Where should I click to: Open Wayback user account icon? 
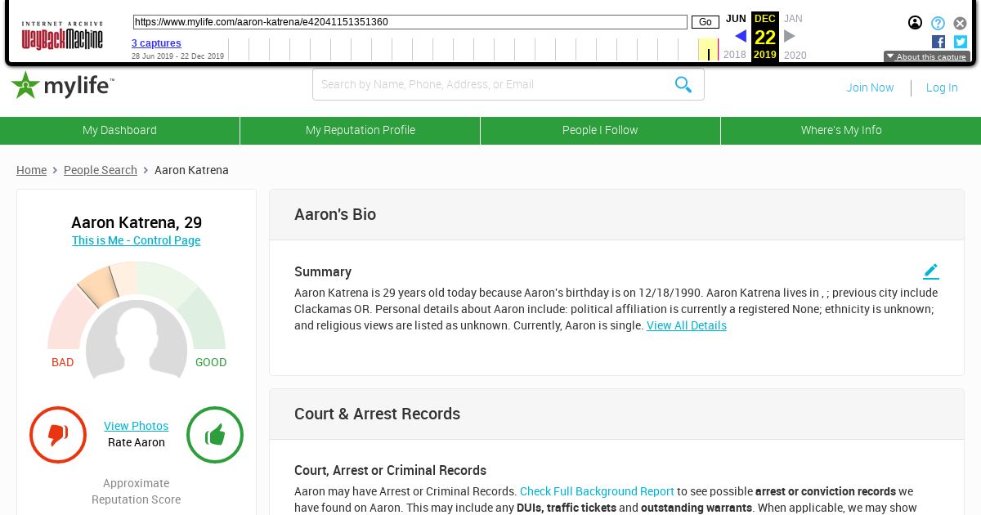pyautogui.click(x=915, y=23)
